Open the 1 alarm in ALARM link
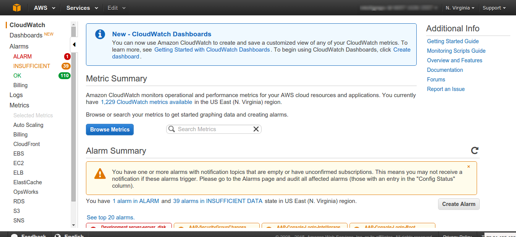The width and height of the screenshot is (516, 237). click(136, 201)
